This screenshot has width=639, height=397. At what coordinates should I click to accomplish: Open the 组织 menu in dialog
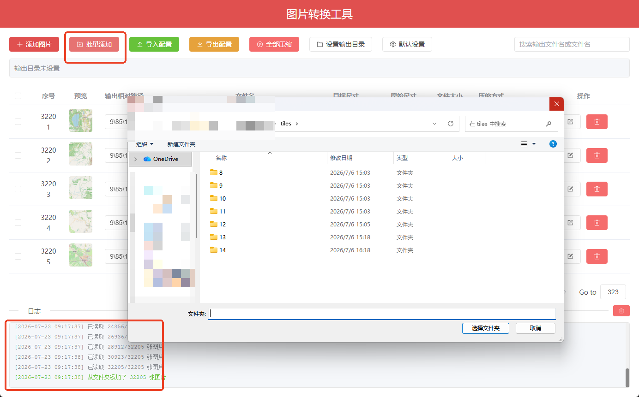click(145, 144)
